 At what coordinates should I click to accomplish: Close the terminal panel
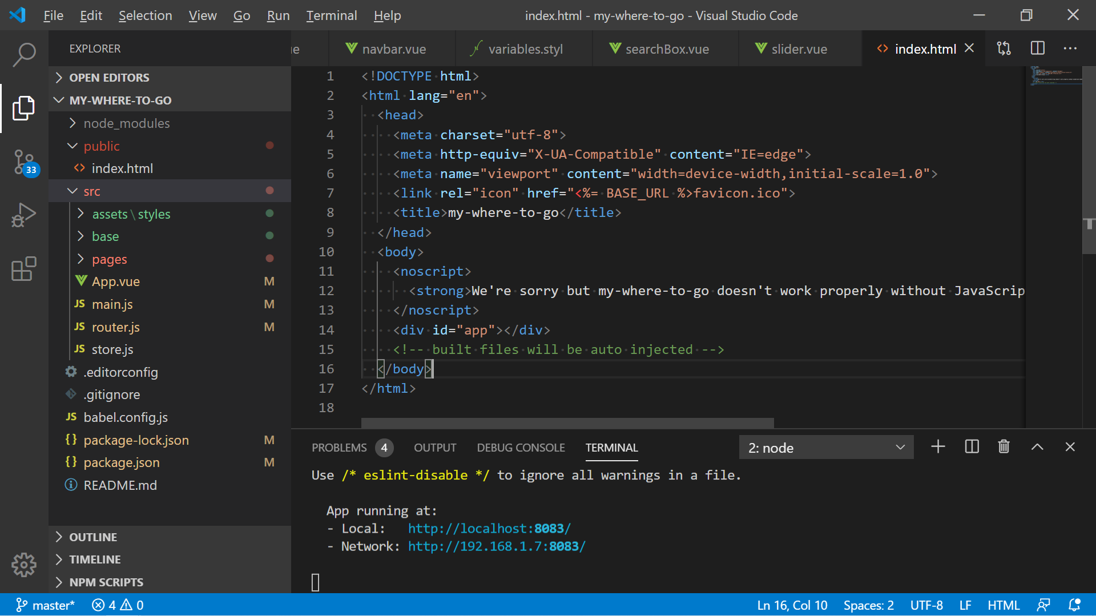point(1070,447)
